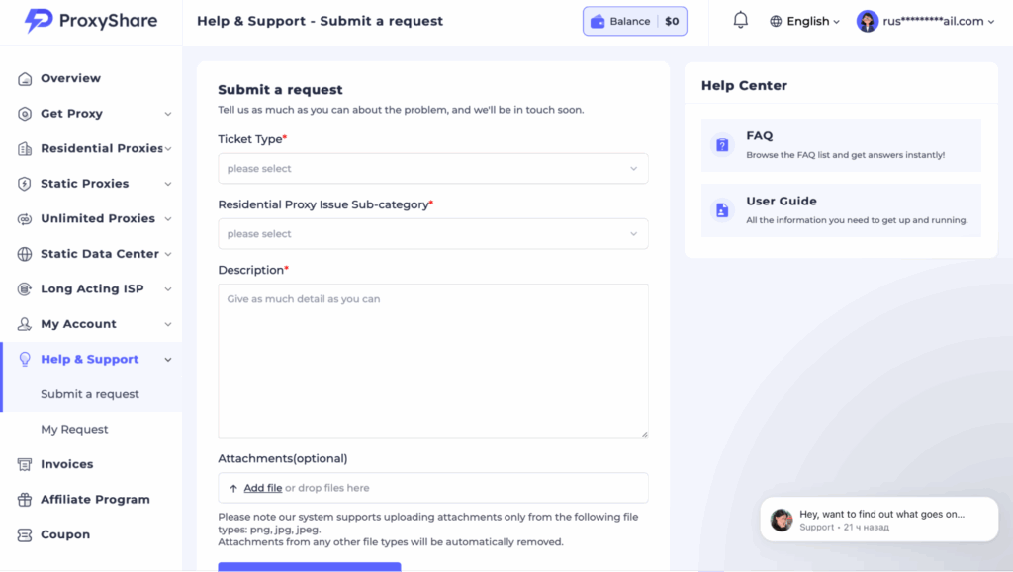The image size is (1013, 572).
Task: Click the Add file link
Action: (263, 488)
